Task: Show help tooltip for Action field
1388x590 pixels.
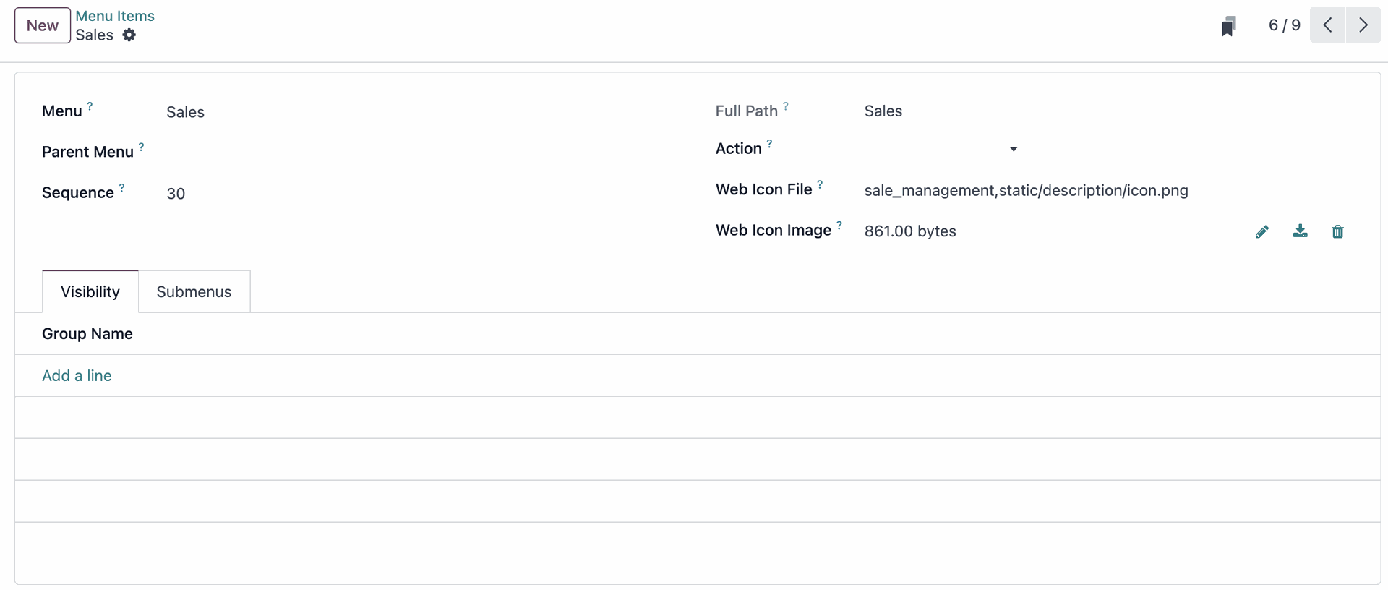Action: click(770, 144)
